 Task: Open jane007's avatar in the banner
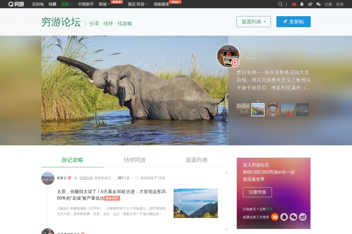tap(228, 56)
